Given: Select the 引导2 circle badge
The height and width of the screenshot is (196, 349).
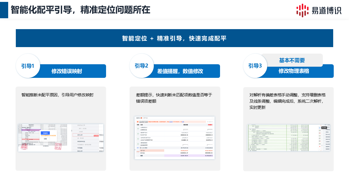Looking at the screenshot, I should pos(142,66).
